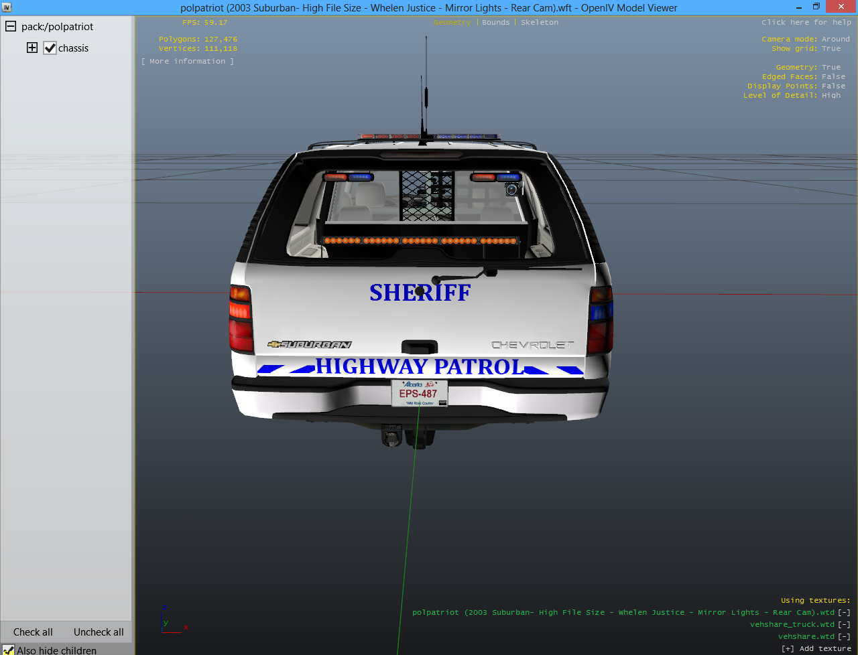The image size is (858, 655).
Task: Expand the More information section
Action: pyautogui.click(x=188, y=62)
